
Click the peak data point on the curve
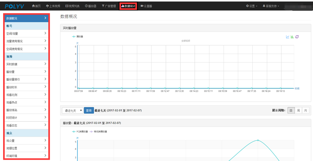[x=257, y=140]
